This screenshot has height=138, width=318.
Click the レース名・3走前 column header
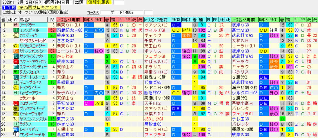point(245,20)
